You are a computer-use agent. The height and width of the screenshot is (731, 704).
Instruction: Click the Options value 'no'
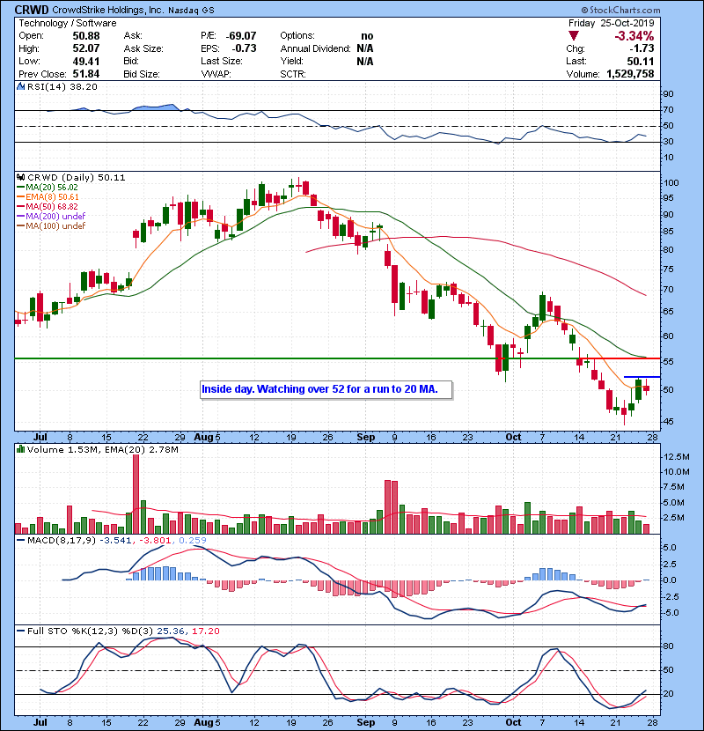point(367,36)
